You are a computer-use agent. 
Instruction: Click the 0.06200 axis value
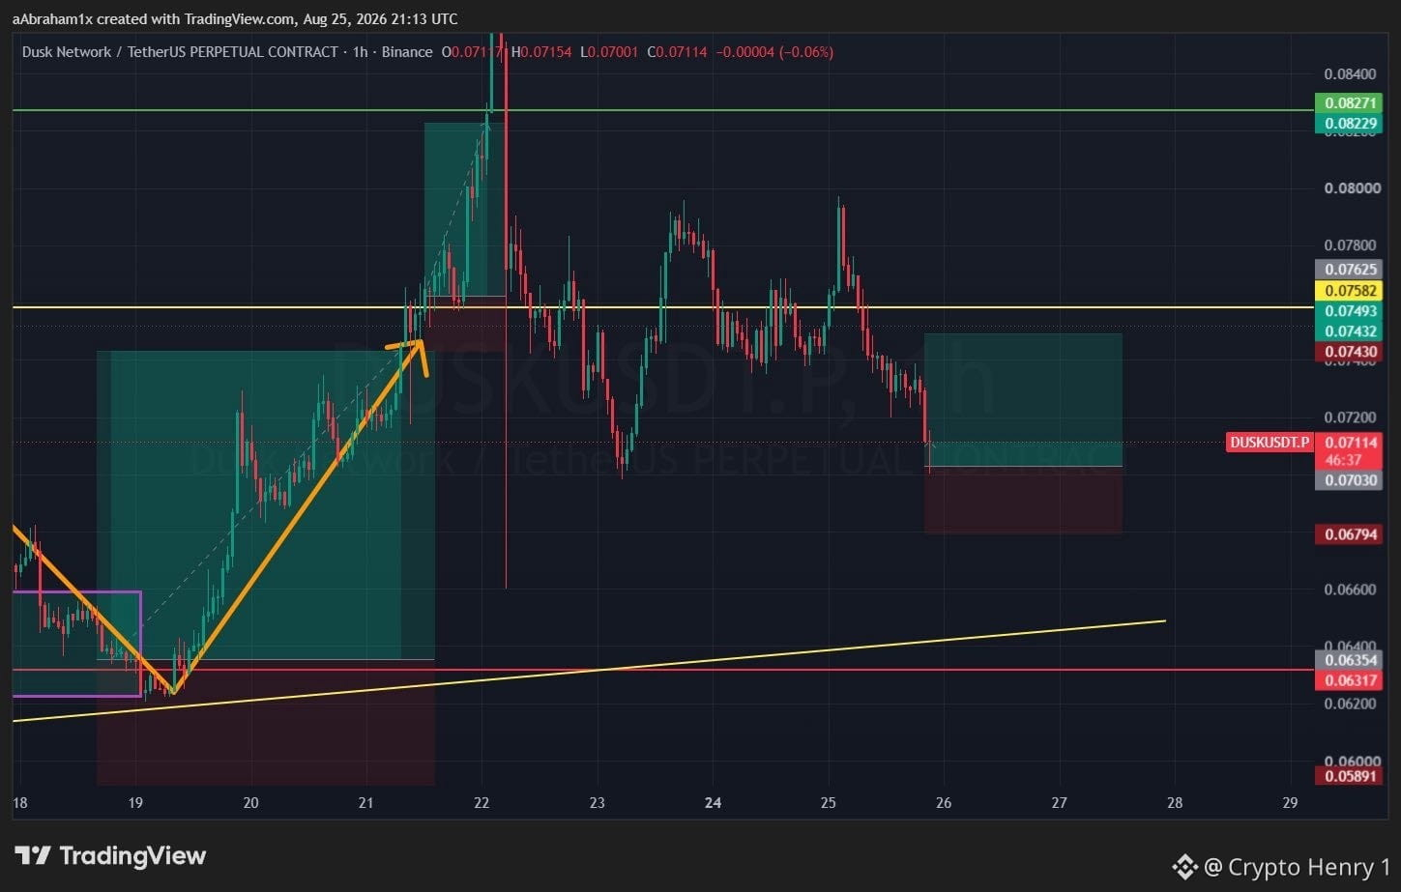tap(1351, 704)
